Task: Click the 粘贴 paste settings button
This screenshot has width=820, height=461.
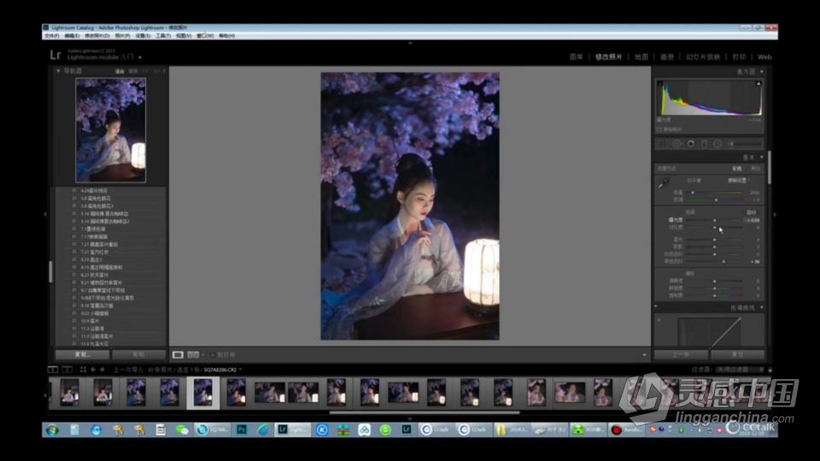Action: [x=138, y=354]
